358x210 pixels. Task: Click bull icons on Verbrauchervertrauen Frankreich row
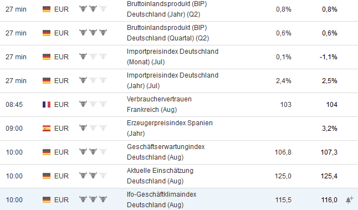pyautogui.click(x=93, y=104)
